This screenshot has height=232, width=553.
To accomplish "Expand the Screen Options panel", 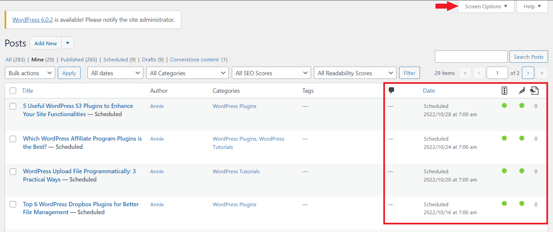I will (x=486, y=6).
